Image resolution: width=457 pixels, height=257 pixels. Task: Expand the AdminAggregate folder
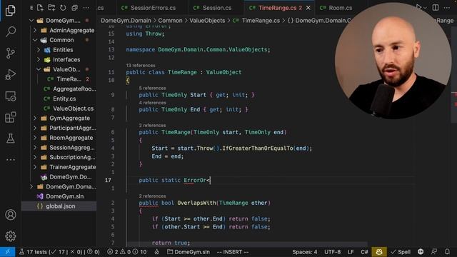pyautogui.click(x=35, y=30)
